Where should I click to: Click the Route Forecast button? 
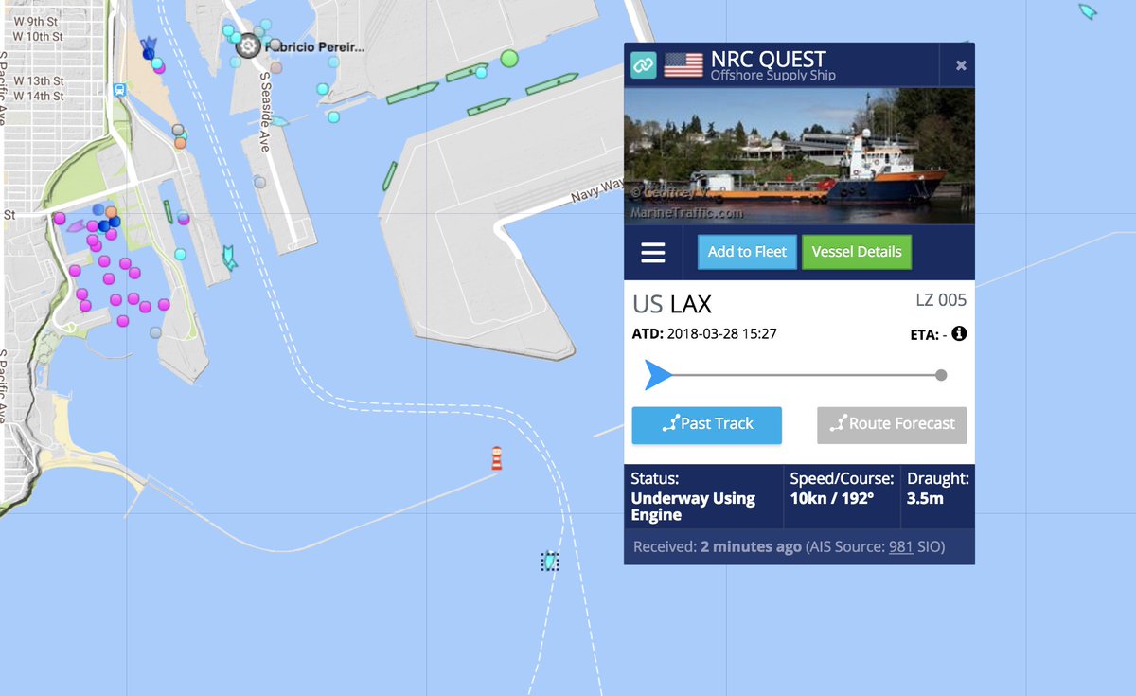point(892,425)
